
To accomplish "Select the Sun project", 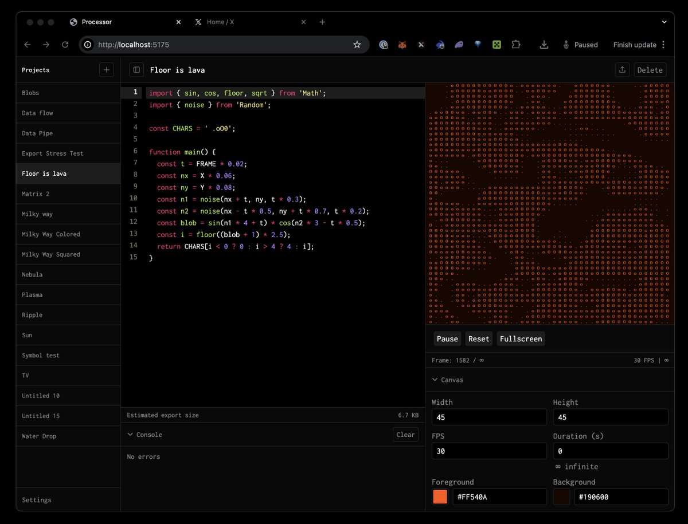I will (68, 335).
